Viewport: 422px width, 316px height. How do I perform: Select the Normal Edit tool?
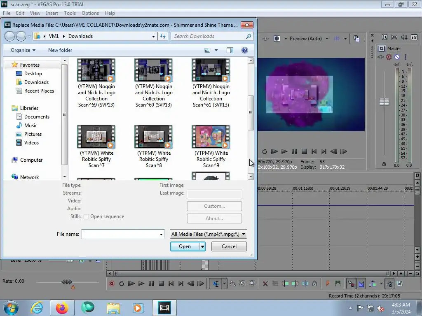216,283
